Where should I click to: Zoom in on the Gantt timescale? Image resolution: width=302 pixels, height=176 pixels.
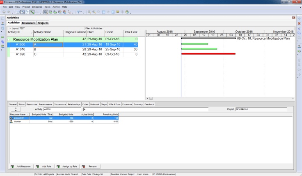(89, 12)
